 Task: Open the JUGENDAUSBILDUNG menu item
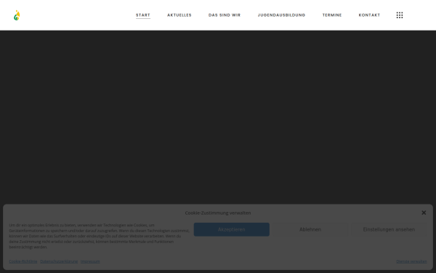(x=281, y=15)
